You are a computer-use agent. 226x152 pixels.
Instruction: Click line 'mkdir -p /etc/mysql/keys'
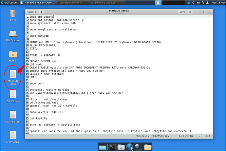pos(48,99)
